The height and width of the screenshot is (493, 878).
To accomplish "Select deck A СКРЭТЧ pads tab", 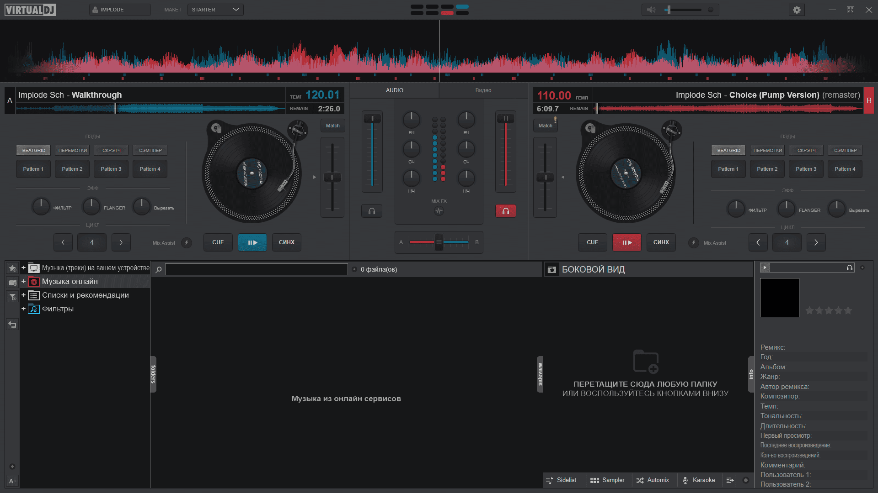I will tap(112, 150).
